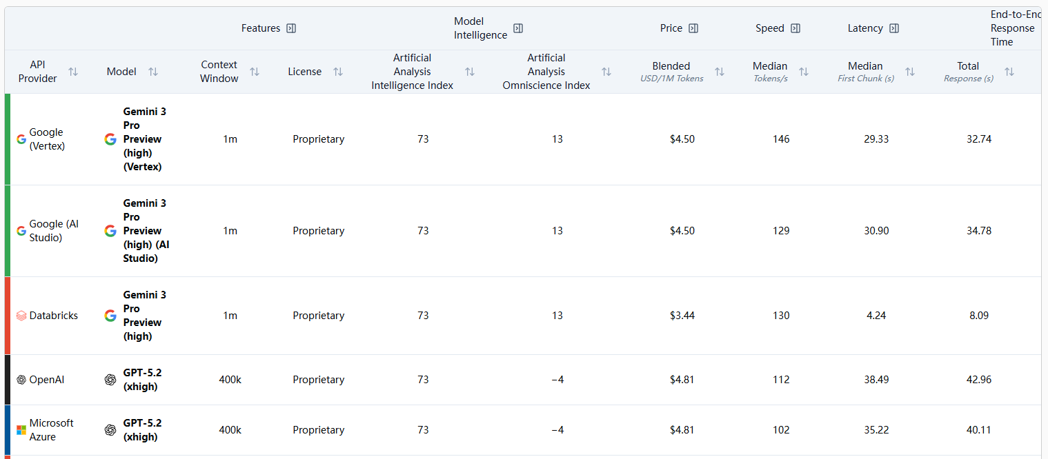Sort by License column arrows
This screenshot has height=459, width=1048.
coord(338,72)
